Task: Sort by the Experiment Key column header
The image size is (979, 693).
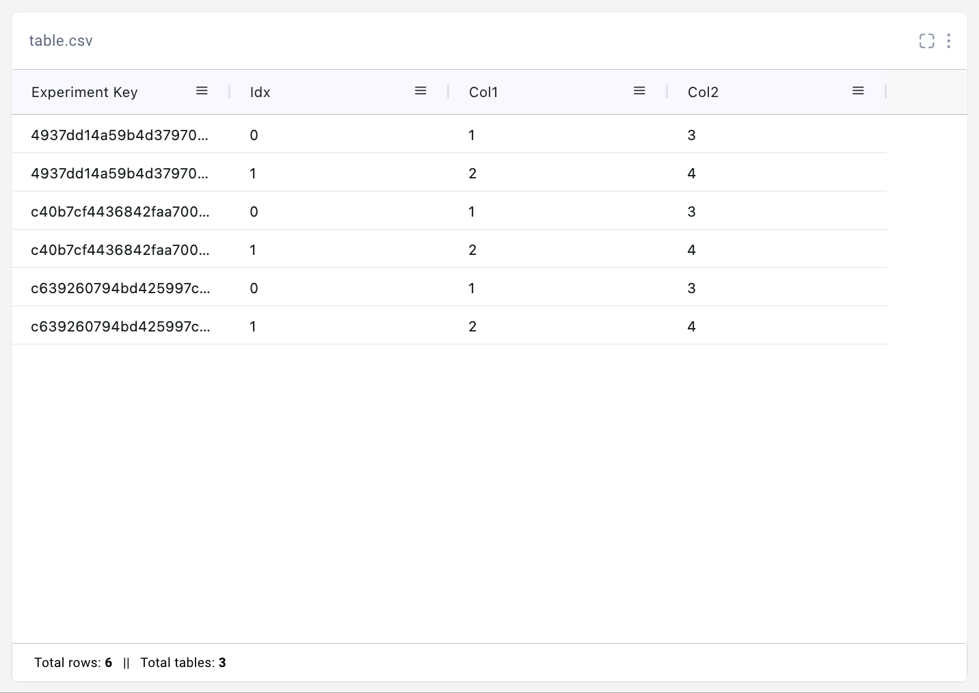Action: [84, 92]
